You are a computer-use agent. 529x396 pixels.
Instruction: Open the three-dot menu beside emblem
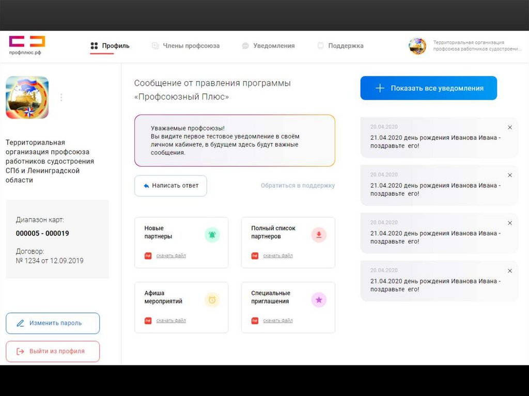[x=61, y=98]
